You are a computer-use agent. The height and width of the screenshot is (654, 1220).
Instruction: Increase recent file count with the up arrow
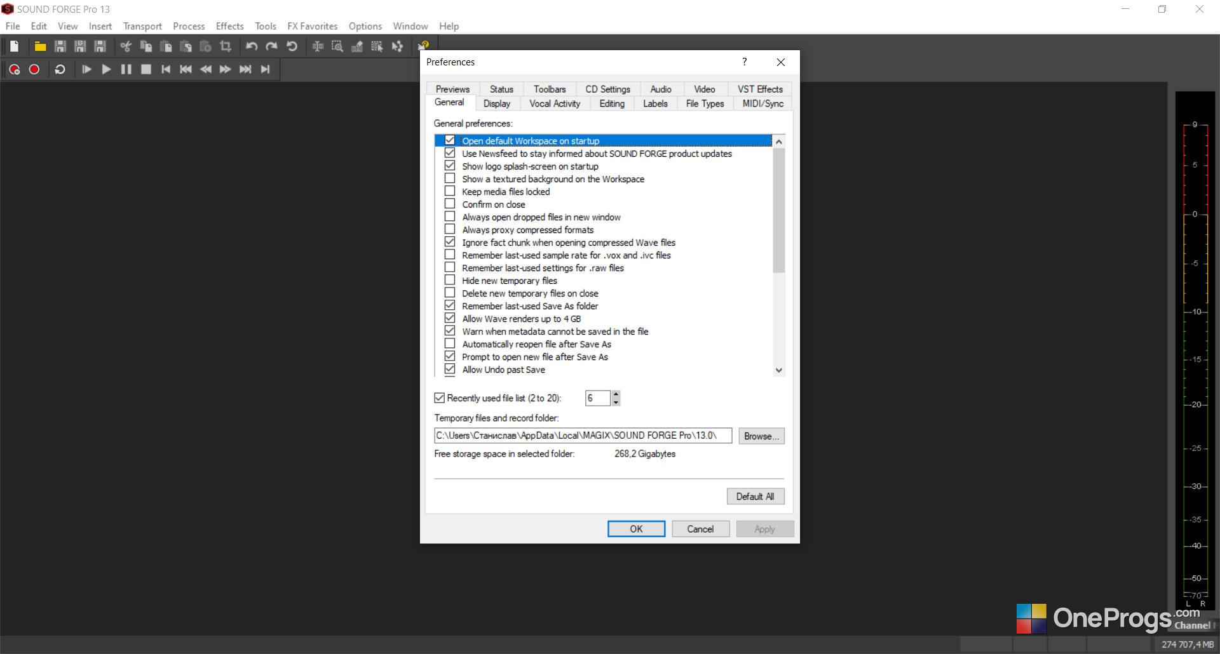[616, 394]
